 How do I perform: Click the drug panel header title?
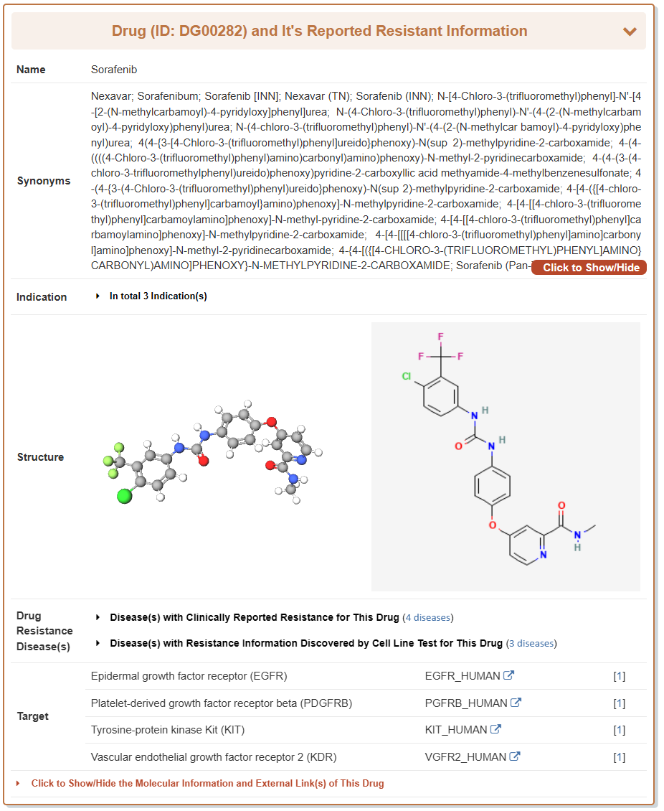(x=319, y=32)
